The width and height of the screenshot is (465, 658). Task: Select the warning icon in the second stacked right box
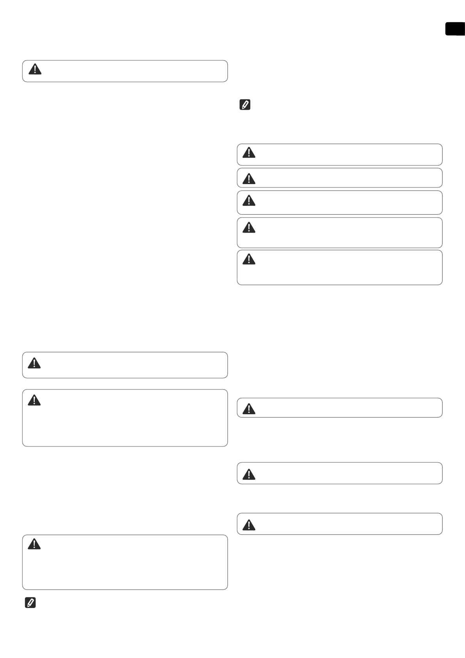(x=249, y=179)
